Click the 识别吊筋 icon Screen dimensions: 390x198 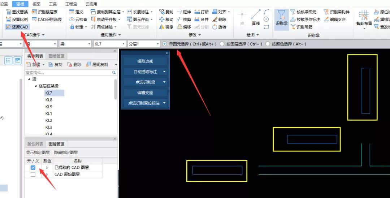[293, 27]
